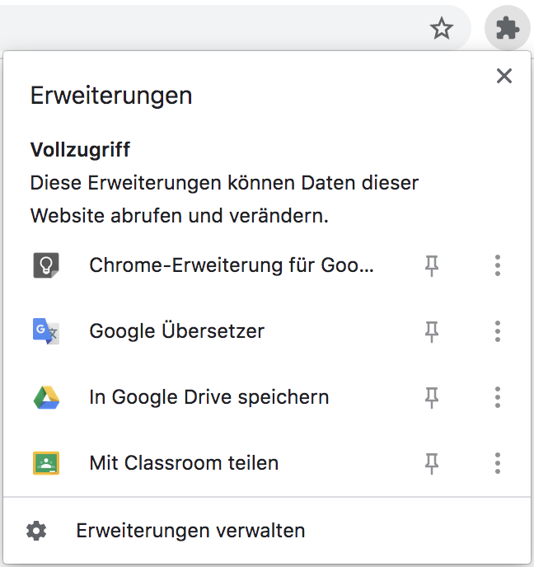Click the gear icon beside Erweiterungen verwalten
534x567 pixels.
click(36, 531)
